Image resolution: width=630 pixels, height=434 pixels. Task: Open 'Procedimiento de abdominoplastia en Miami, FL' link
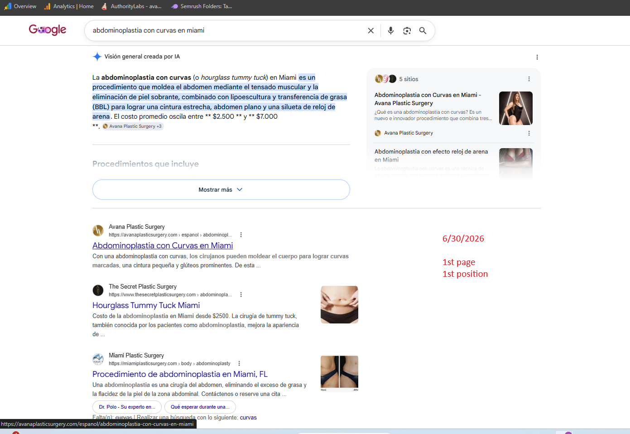[180, 374]
